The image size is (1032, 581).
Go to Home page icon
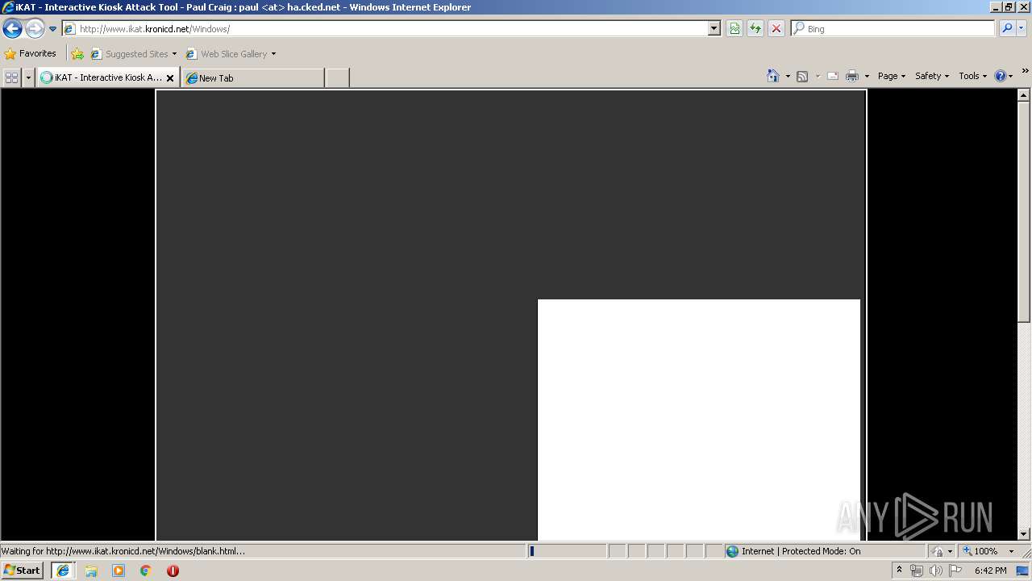tap(773, 76)
